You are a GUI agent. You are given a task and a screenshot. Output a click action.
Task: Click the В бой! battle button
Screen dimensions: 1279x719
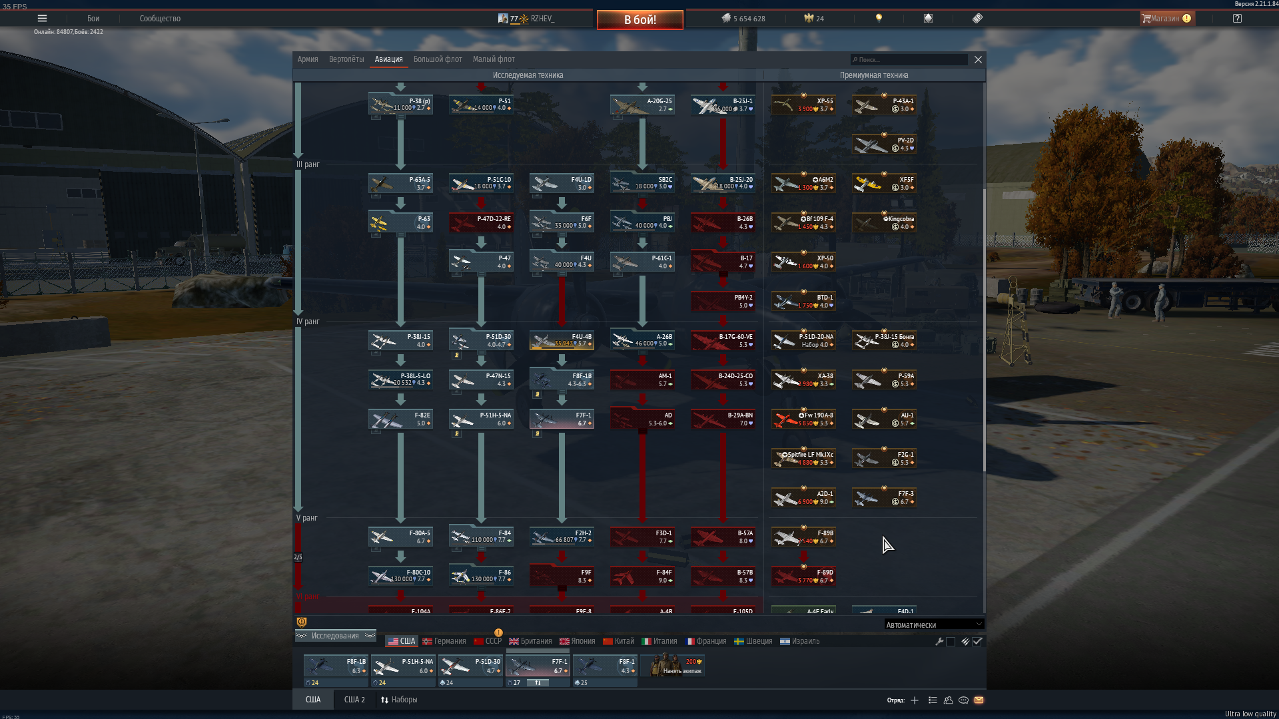pos(639,19)
